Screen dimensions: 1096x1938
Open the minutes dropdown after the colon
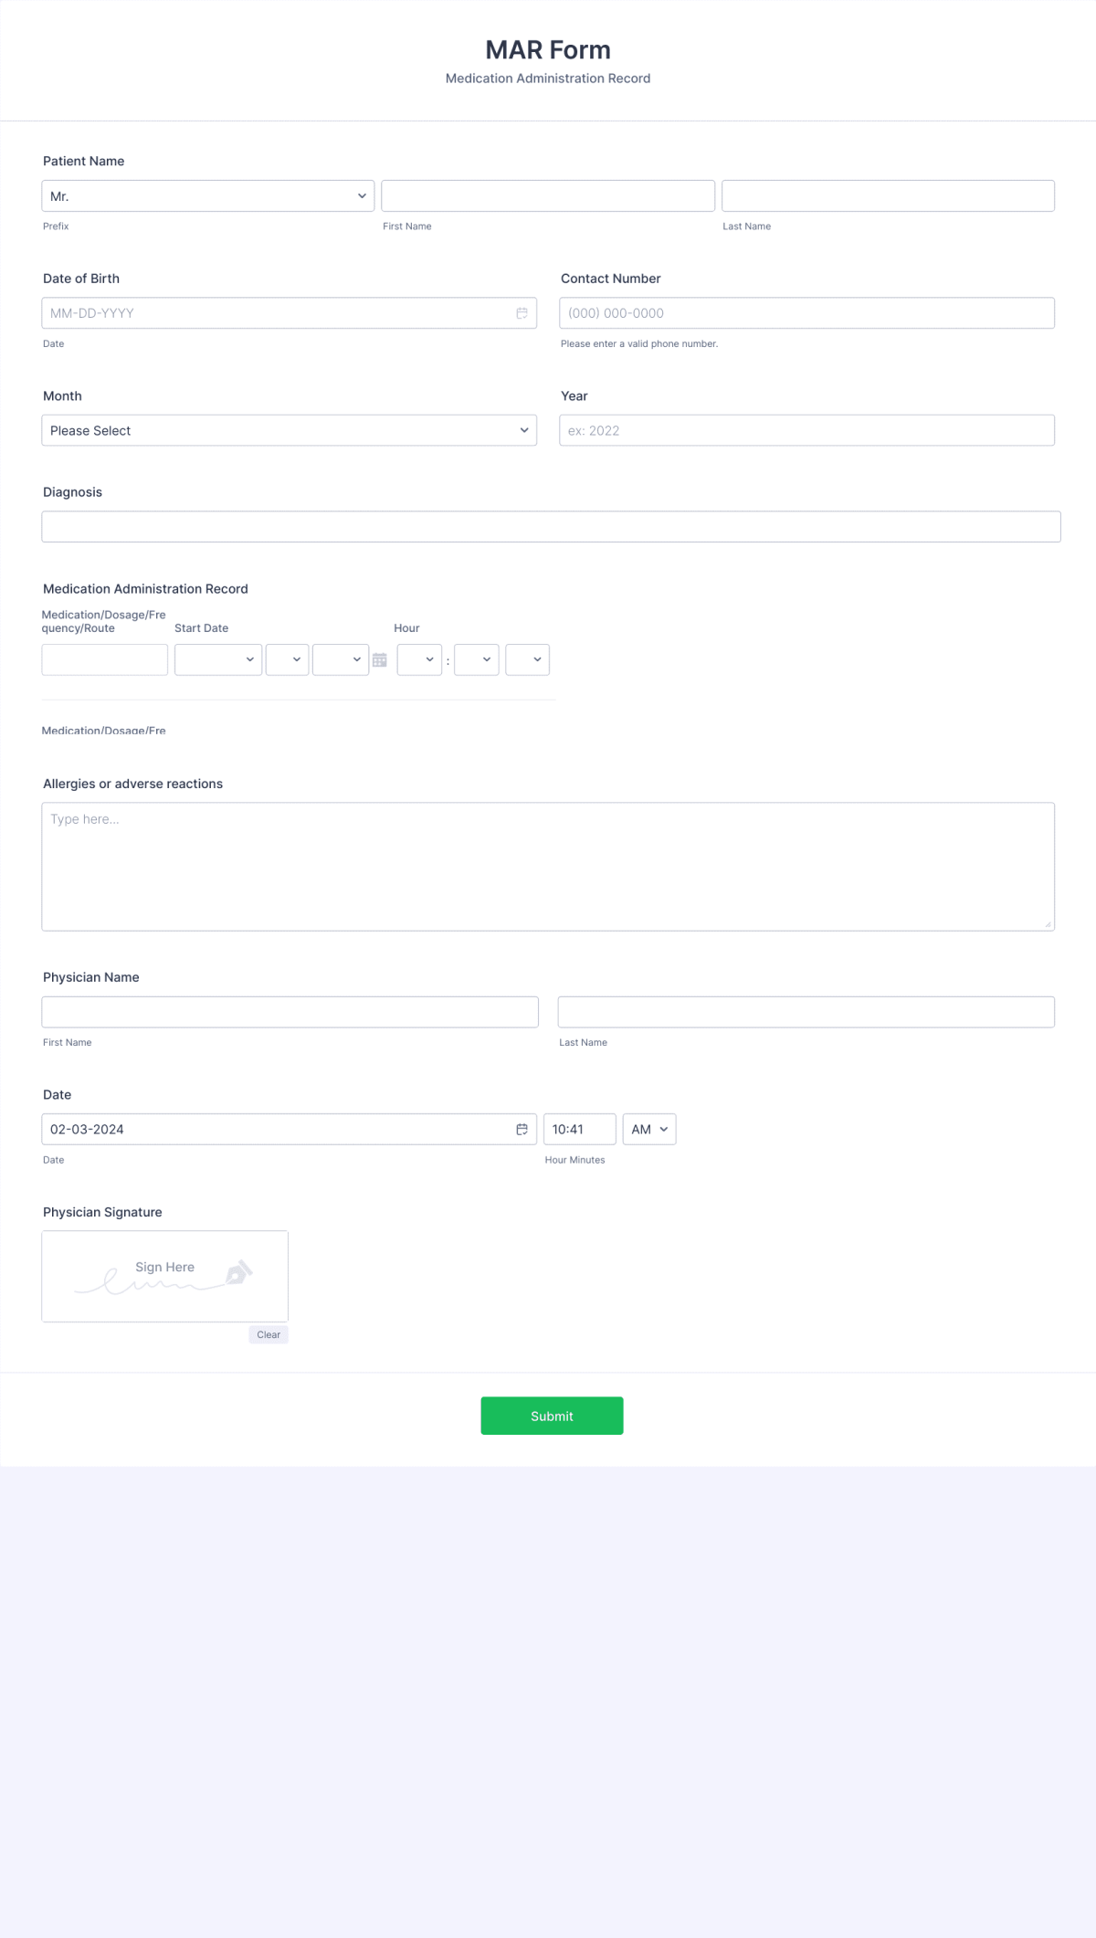476,659
